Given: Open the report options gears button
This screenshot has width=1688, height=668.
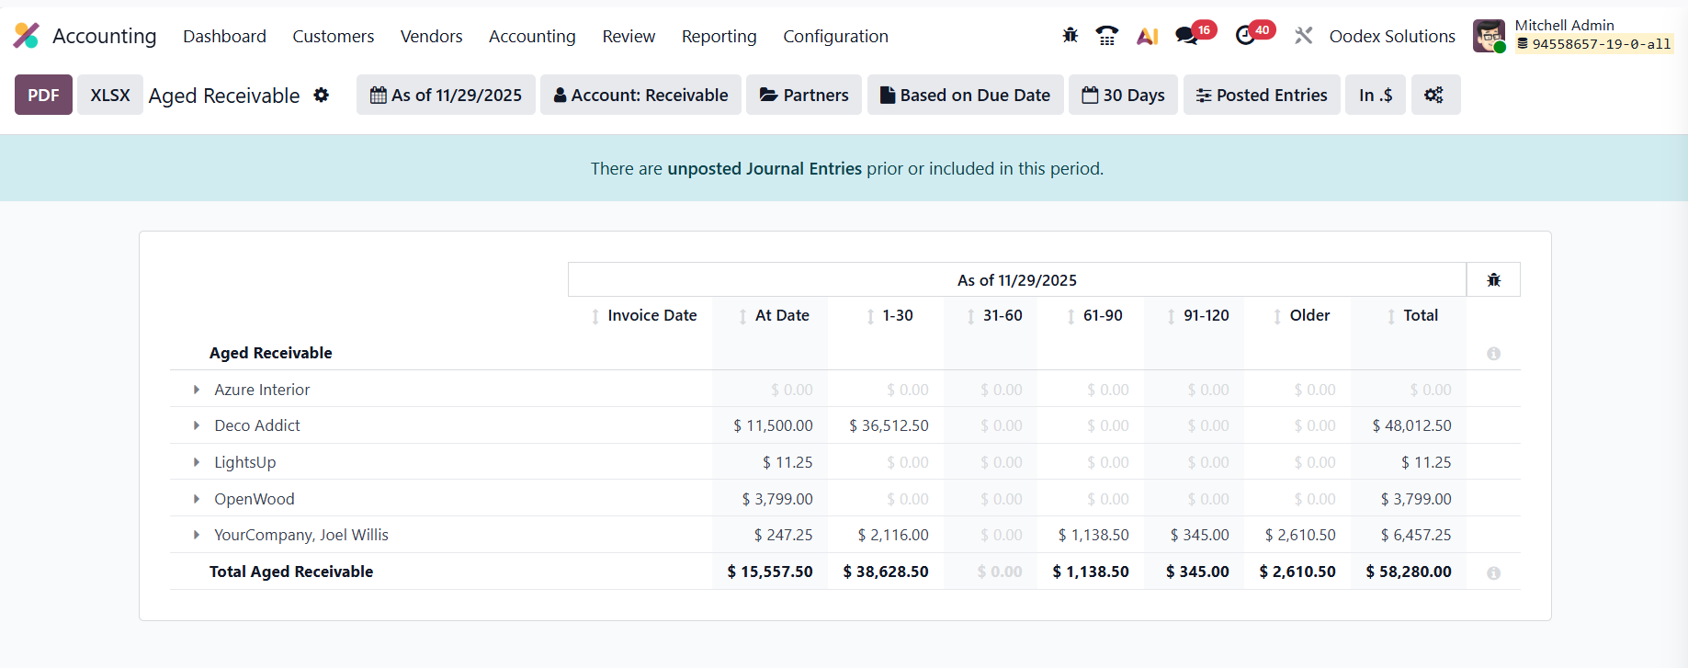Looking at the screenshot, I should click(1434, 95).
